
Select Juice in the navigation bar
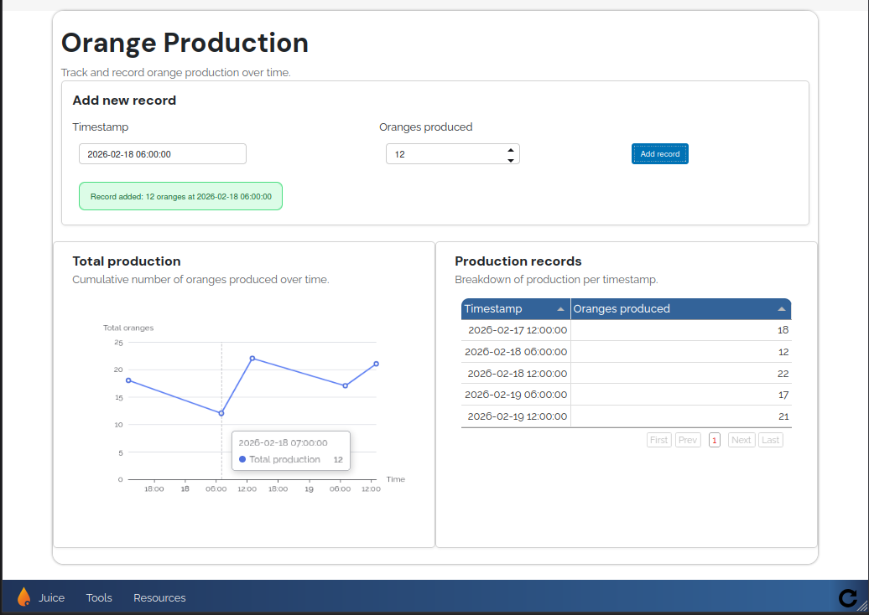52,597
